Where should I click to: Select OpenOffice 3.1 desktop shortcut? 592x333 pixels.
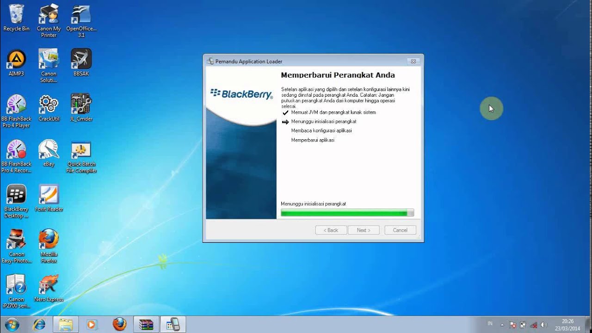[x=81, y=21]
